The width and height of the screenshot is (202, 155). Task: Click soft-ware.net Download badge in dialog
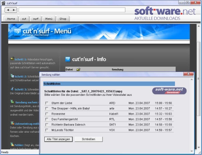coord(169,91)
